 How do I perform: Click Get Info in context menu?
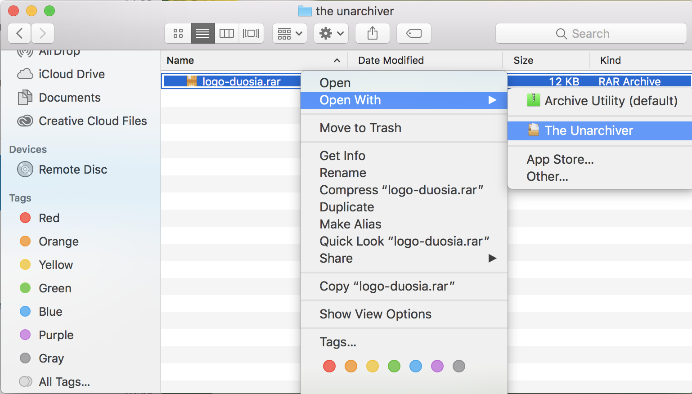tap(342, 156)
